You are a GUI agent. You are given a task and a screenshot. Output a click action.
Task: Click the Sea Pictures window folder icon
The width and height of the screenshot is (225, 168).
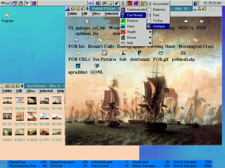[x=2, y=86]
